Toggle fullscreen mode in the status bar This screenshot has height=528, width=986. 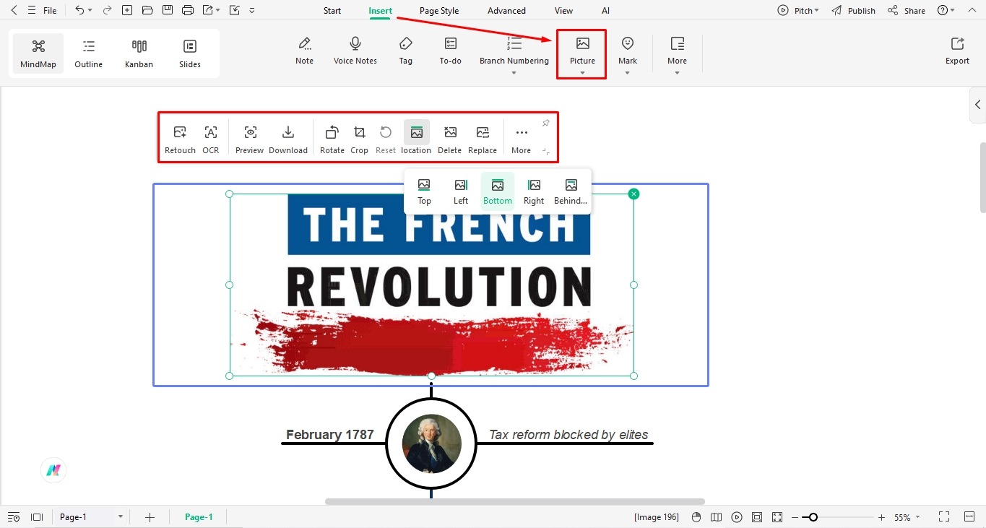coord(943,516)
